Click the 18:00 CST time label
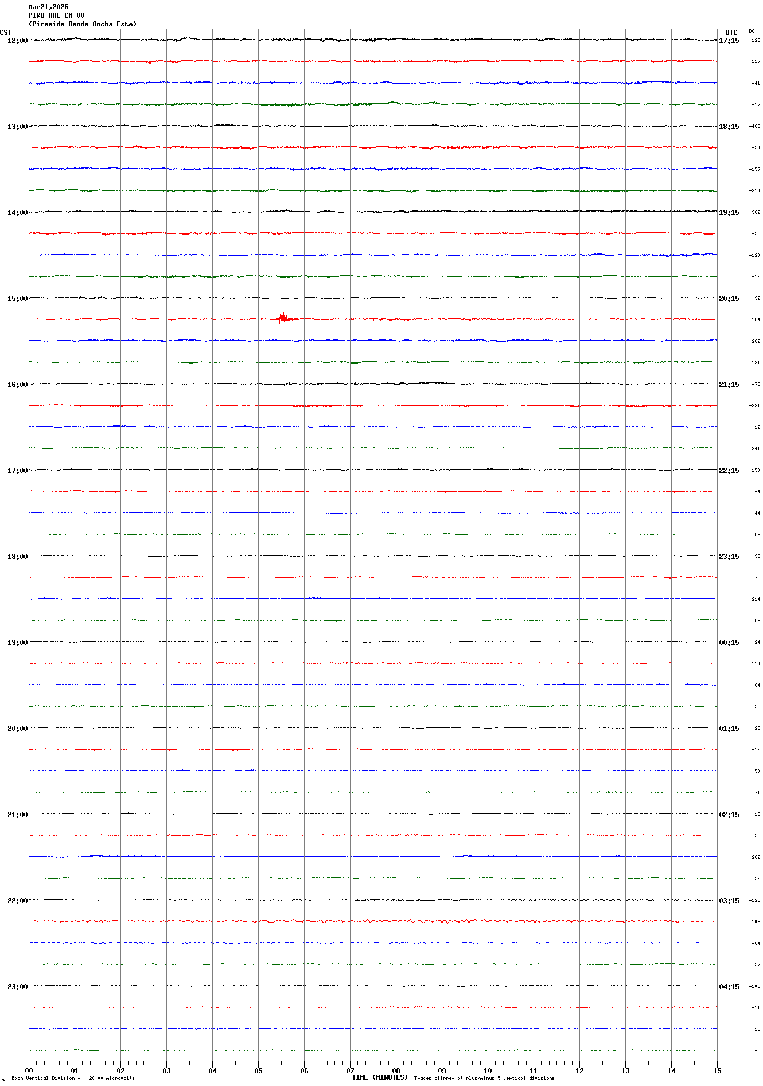Screen dimensions: 763x1086 (x=17, y=557)
